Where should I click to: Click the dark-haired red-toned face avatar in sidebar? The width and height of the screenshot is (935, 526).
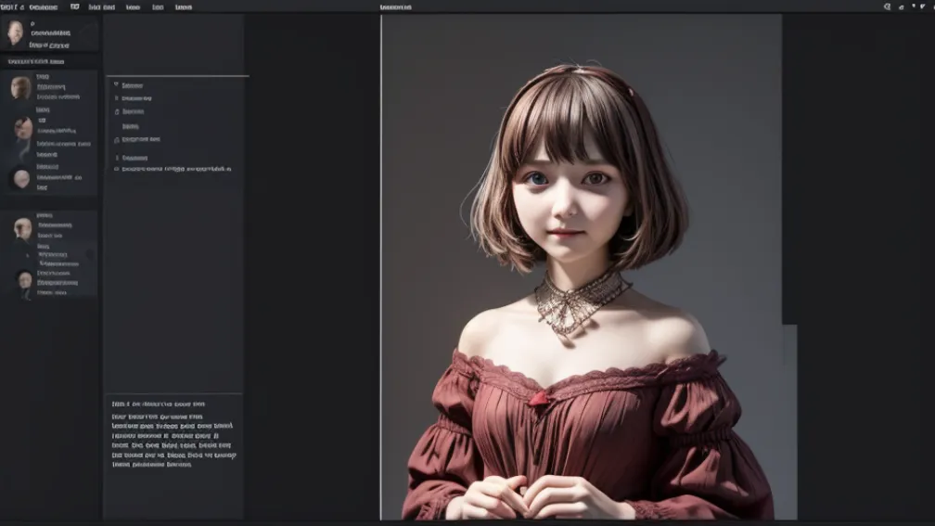pyautogui.click(x=23, y=128)
